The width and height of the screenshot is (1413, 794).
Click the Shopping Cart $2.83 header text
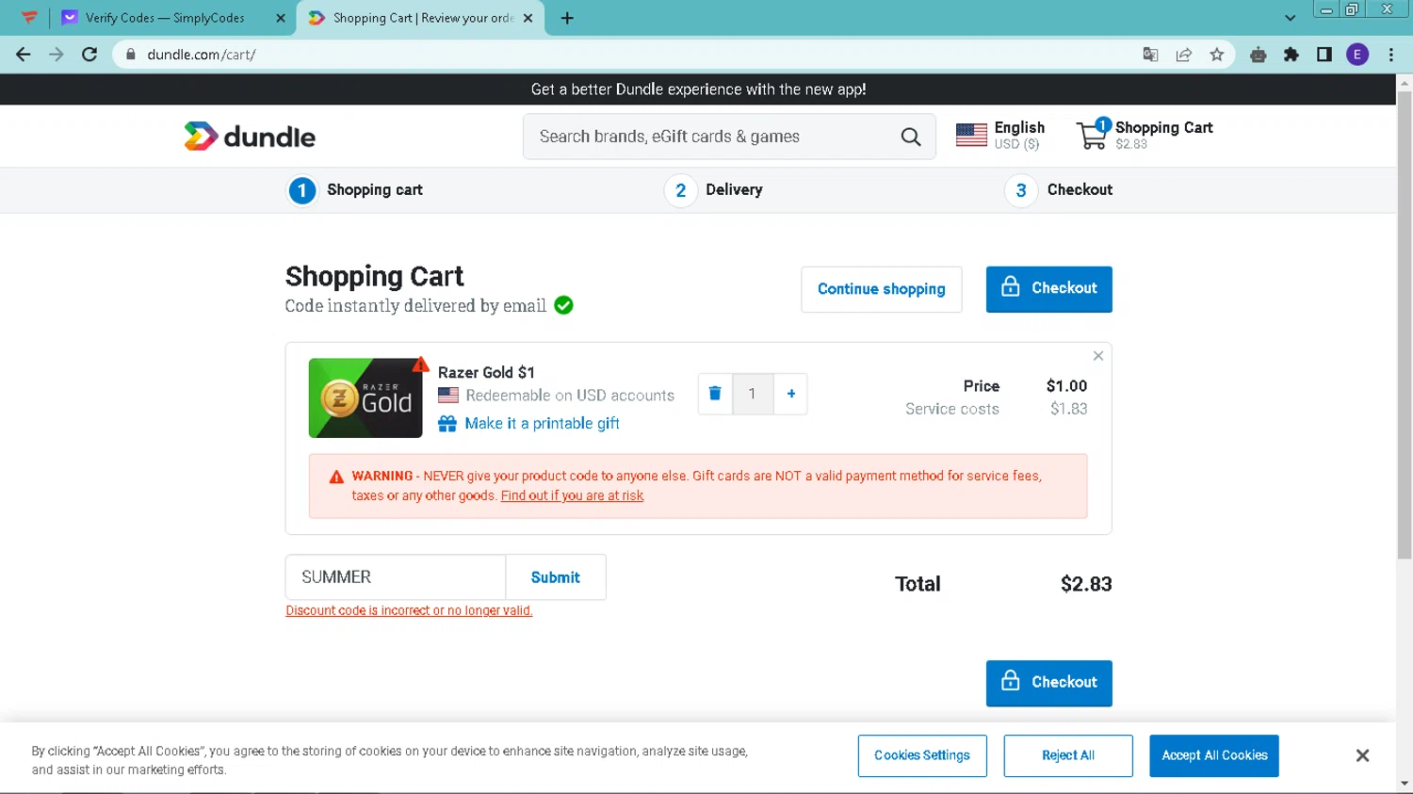click(x=1163, y=135)
